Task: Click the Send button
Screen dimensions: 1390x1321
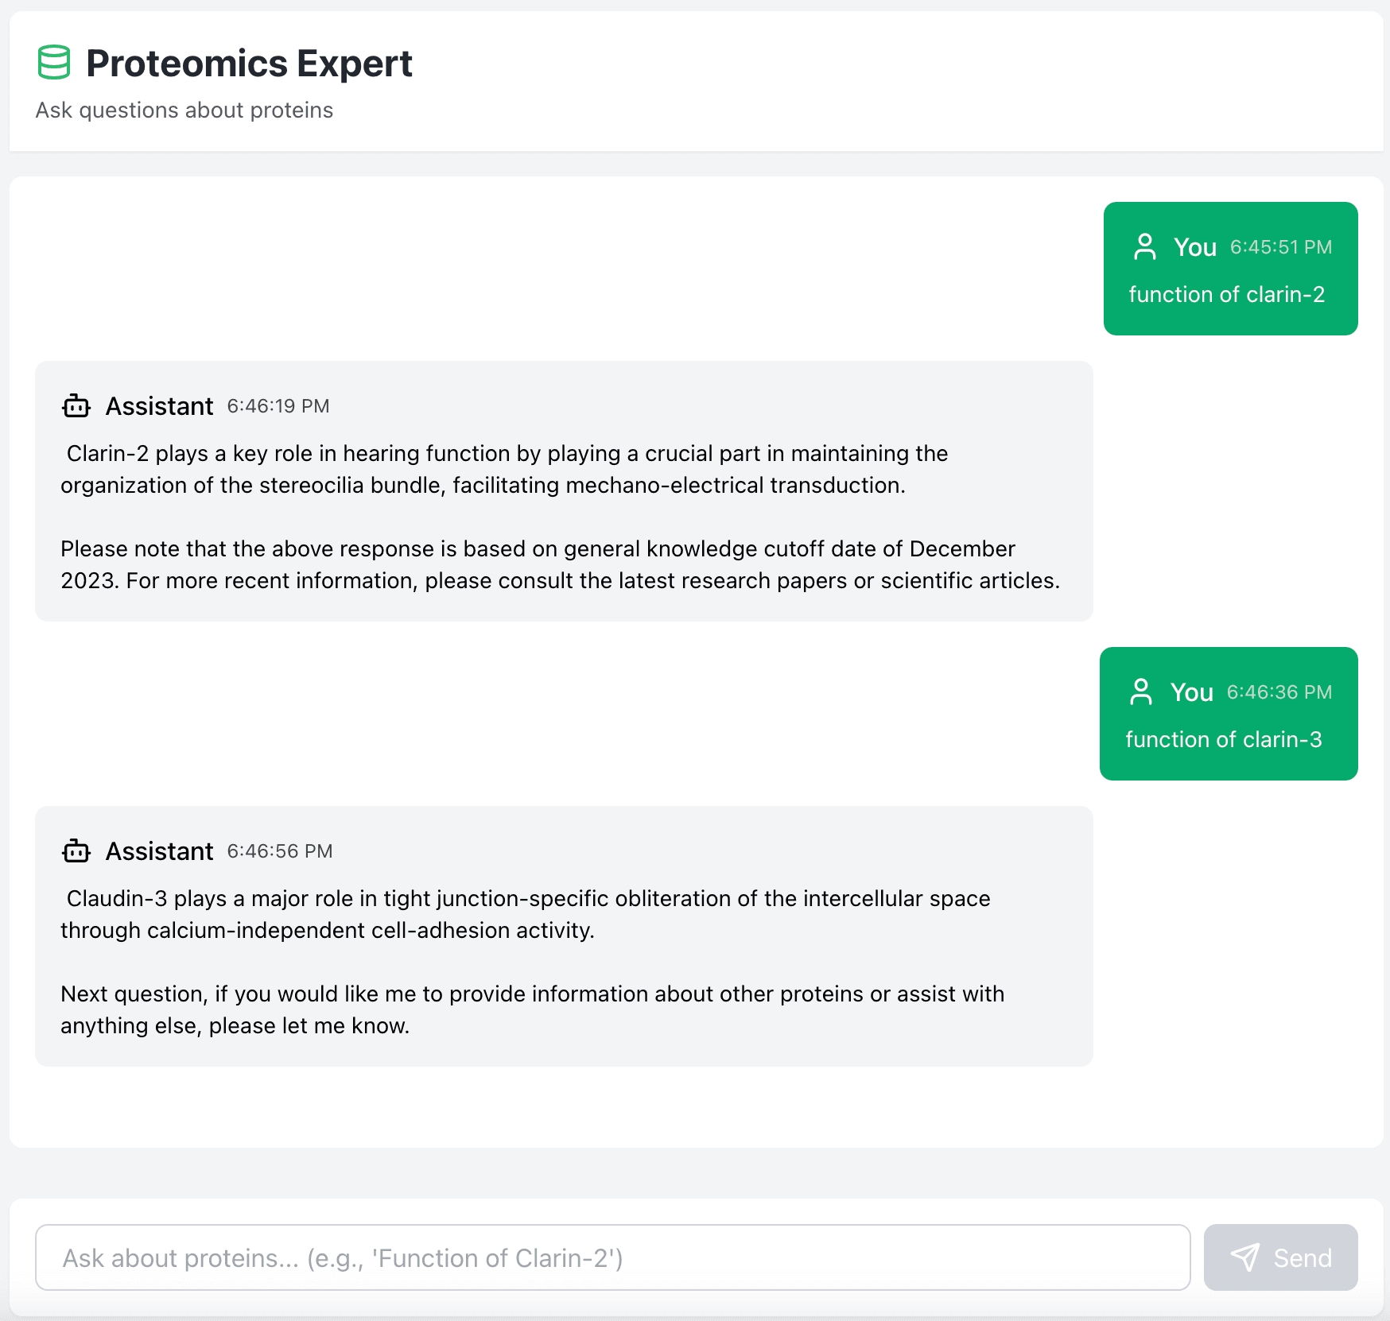Action: (1280, 1258)
